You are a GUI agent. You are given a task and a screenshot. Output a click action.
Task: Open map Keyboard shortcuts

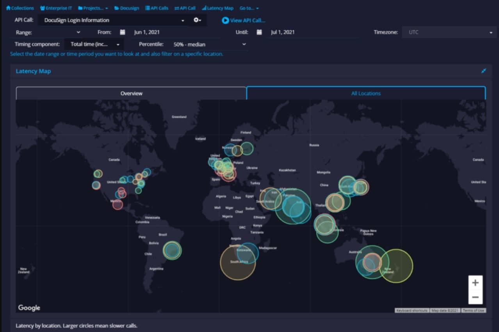pos(412,311)
